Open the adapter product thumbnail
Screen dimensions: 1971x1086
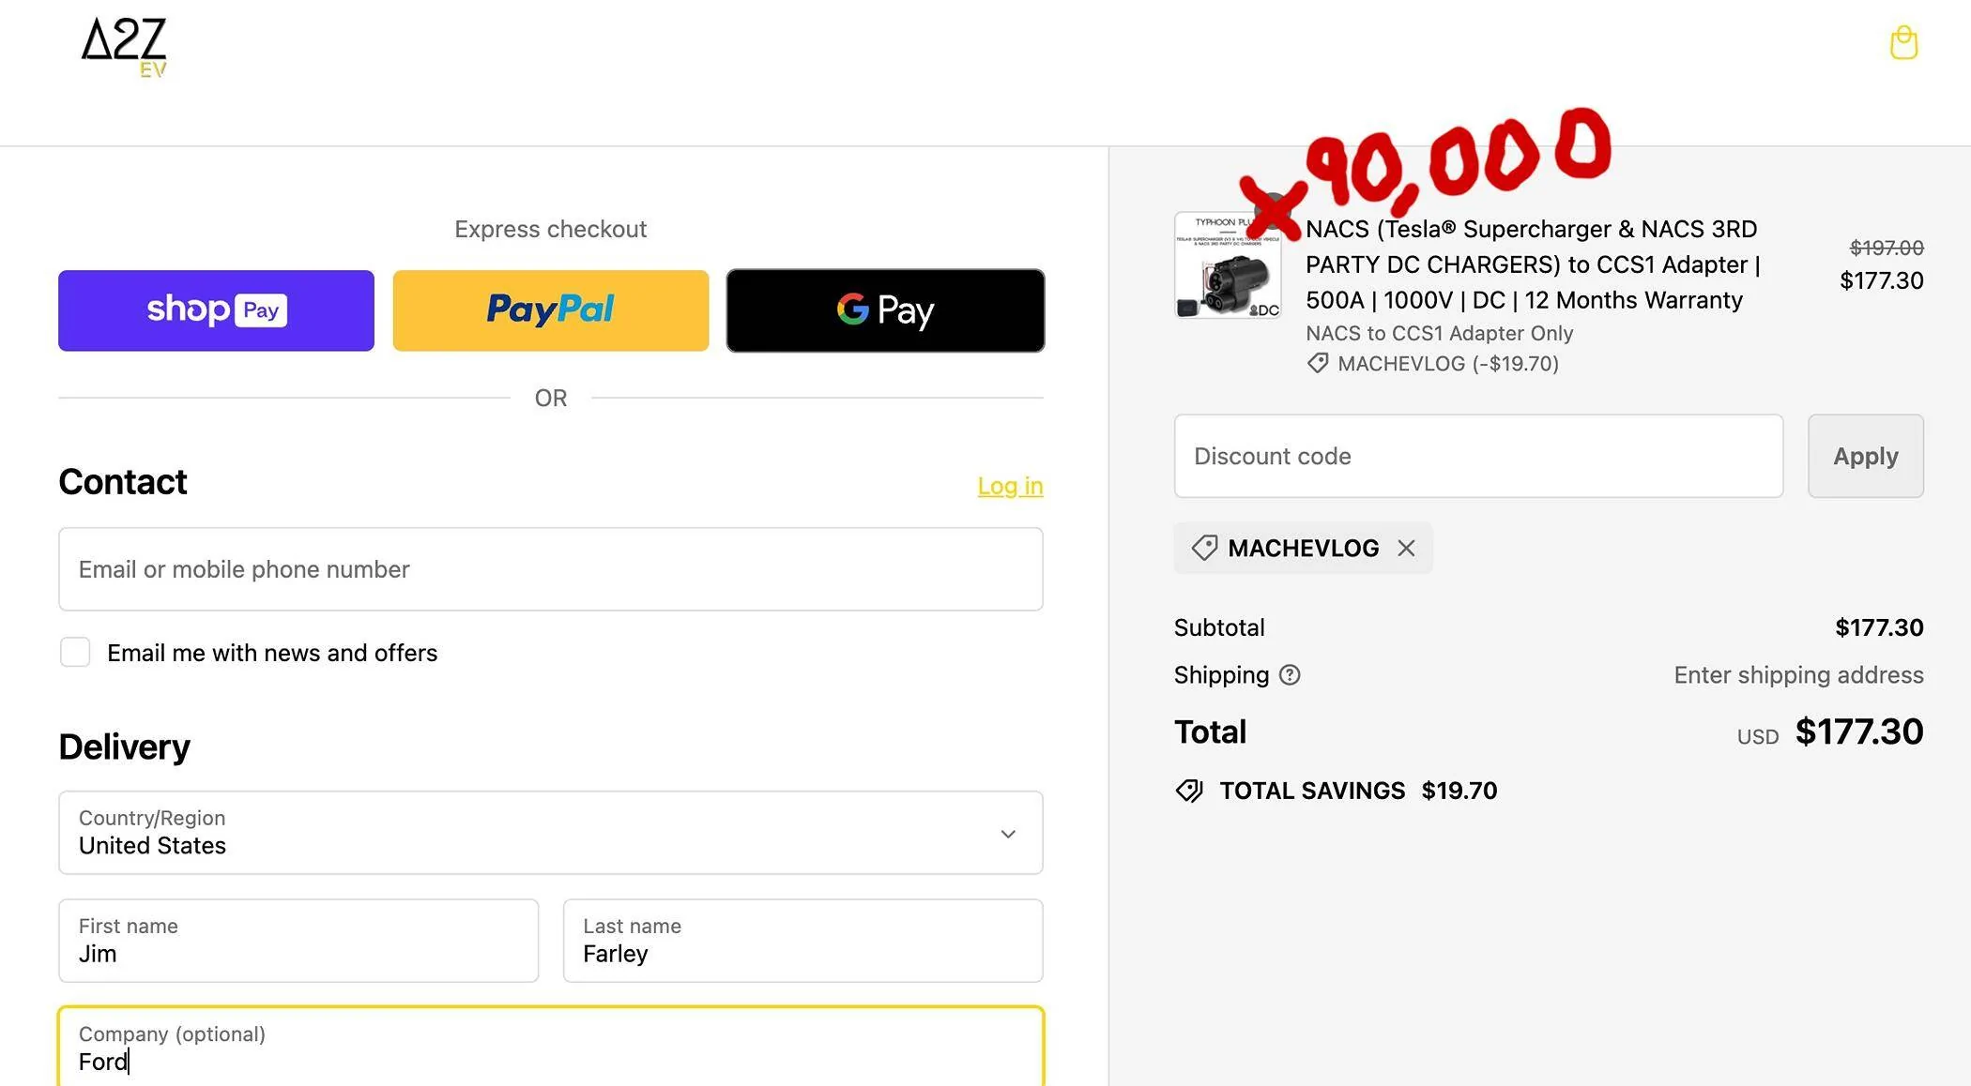tap(1228, 265)
